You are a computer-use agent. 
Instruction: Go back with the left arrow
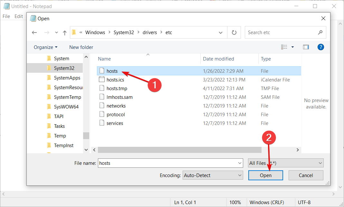(34, 33)
